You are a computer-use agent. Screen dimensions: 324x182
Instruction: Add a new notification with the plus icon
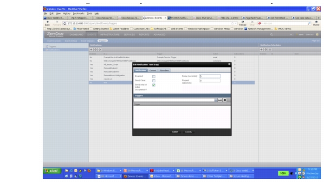tap(91, 49)
